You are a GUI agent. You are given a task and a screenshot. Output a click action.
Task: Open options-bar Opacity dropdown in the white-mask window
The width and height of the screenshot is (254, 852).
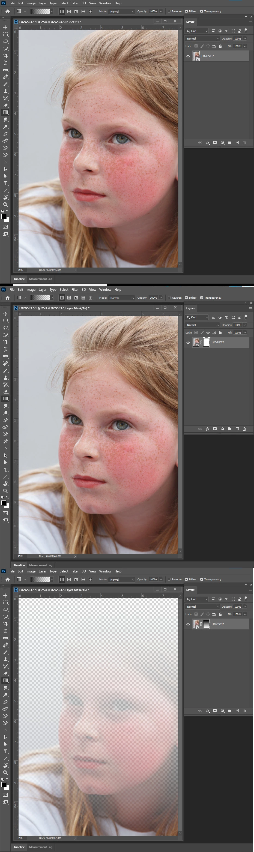(161, 298)
